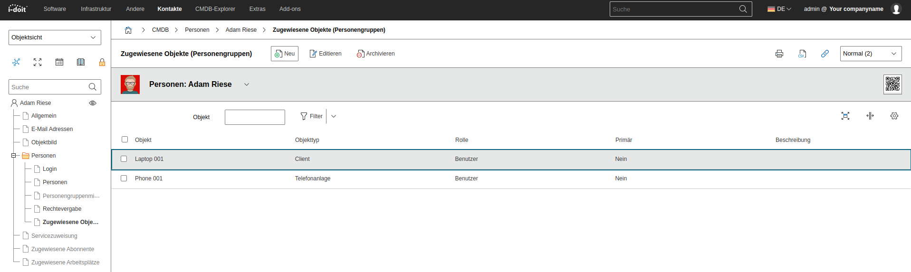Toggle the select-all checkbox in table header
Image resolution: width=911 pixels, height=272 pixels.
coord(125,140)
